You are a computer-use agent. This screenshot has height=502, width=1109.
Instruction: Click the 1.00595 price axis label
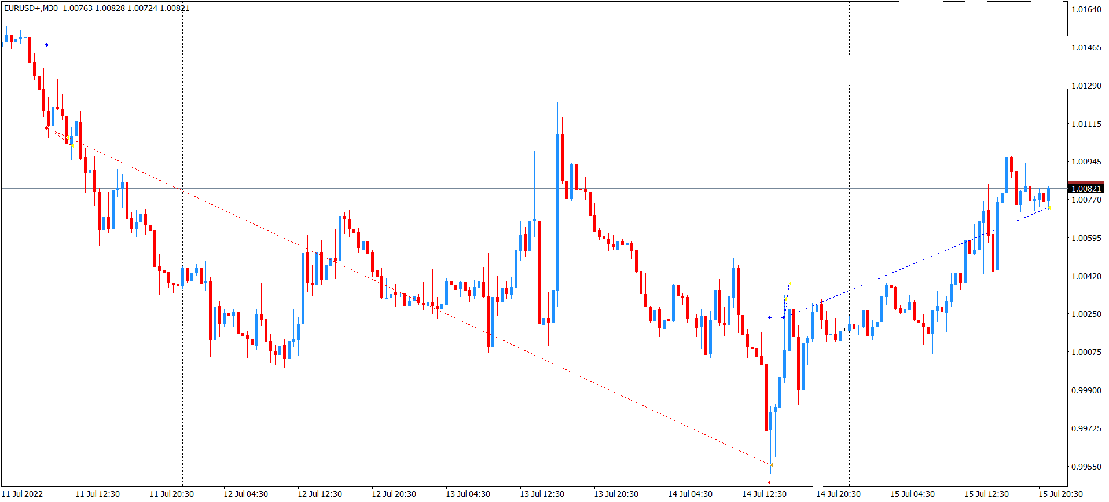click(x=1086, y=238)
